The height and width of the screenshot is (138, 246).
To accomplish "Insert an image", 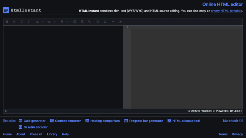I will (75, 21).
